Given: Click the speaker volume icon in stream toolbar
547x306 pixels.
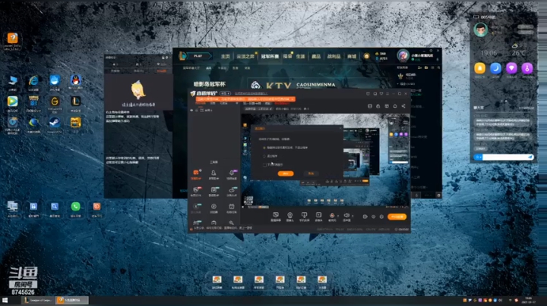Looking at the screenshot, I should click(346, 216).
